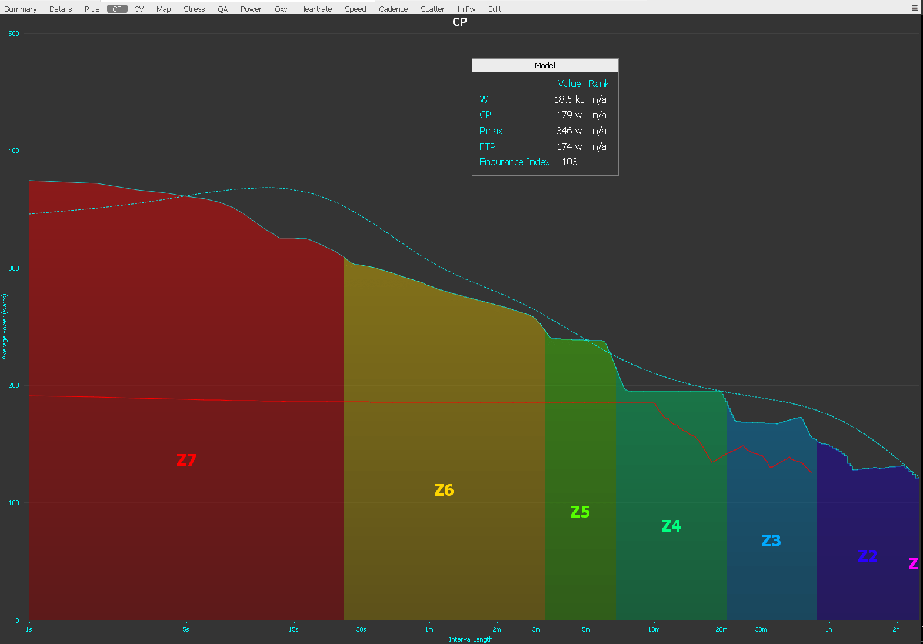The image size is (923, 644).
Task: Switch to the HrPw tab
Action: pos(467,9)
